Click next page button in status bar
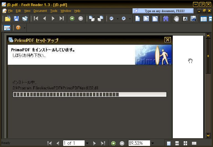Image resolution: width=213 pixels, height=147 pixels. click(x=94, y=143)
